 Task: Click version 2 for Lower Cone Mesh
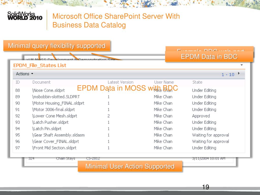click(x=109, y=116)
